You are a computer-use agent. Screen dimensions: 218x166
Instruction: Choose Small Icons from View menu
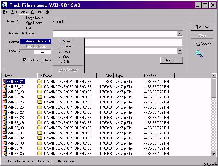pyautogui.click(x=34, y=23)
